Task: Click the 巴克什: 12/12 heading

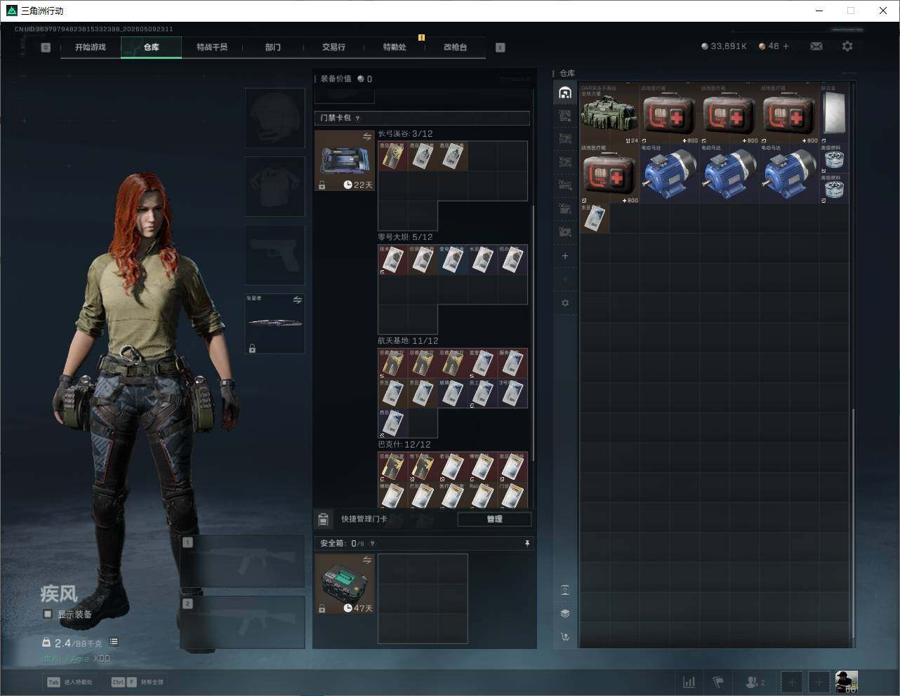Action: tap(404, 444)
